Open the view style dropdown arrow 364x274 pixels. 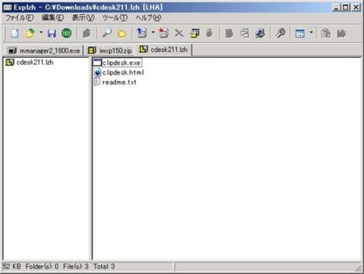(x=312, y=32)
